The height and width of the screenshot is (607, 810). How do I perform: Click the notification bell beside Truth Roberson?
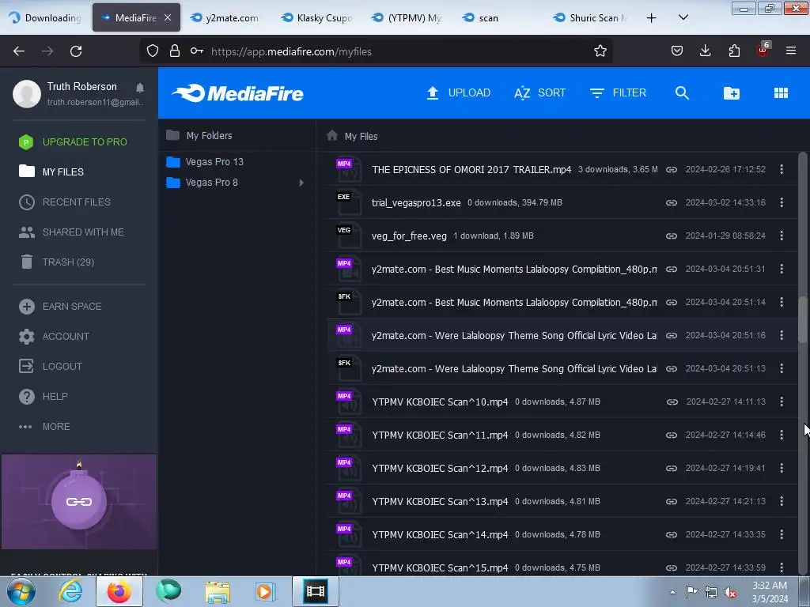tap(140, 88)
